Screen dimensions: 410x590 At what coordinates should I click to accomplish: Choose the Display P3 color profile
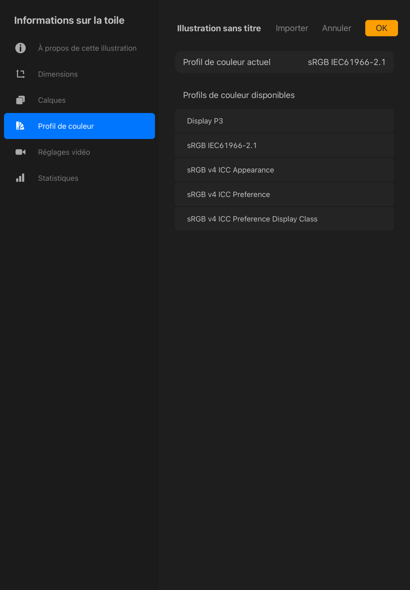point(284,121)
